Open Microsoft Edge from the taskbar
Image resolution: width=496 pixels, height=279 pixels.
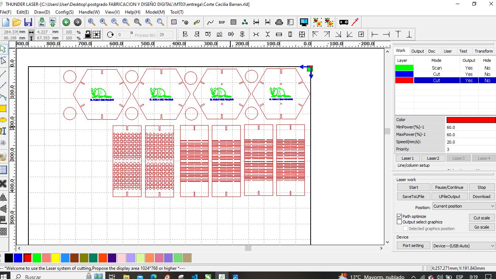(x=154, y=276)
